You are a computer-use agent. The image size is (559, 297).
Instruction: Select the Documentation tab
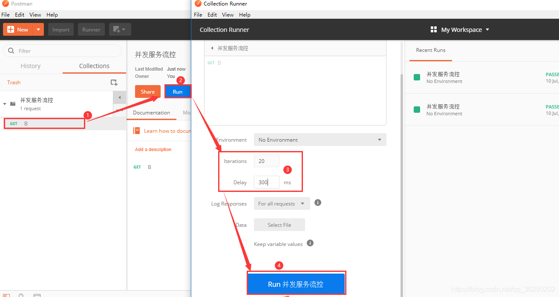(x=151, y=113)
